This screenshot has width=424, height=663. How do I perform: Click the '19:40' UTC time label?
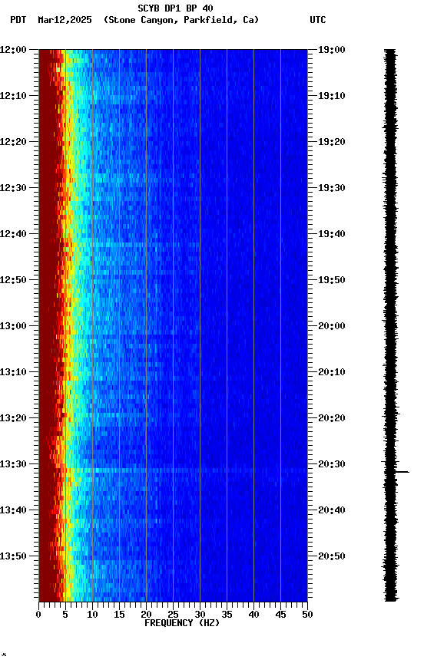[x=332, y=234]
